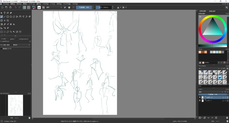Viewport: 229px width, 123px height.
Task: Select the Text tool
Action: click(5, 13)
